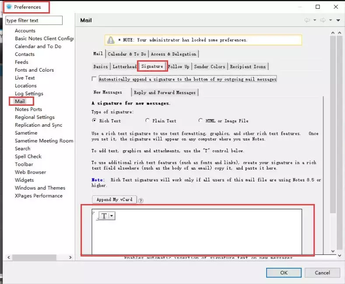Open the Sender Colors sub-tab
This screenshot has height=284, width=345.
click(x=209, y=66)
